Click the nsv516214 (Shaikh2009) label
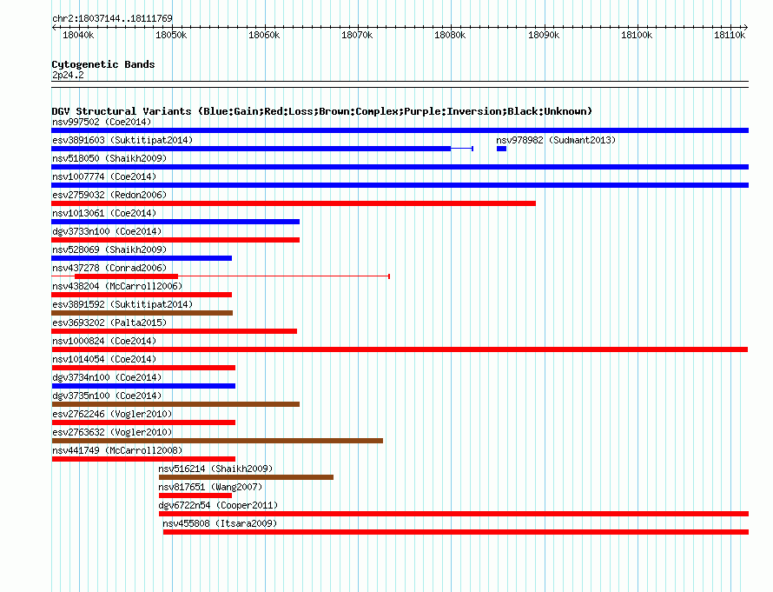 click(215, 469)
